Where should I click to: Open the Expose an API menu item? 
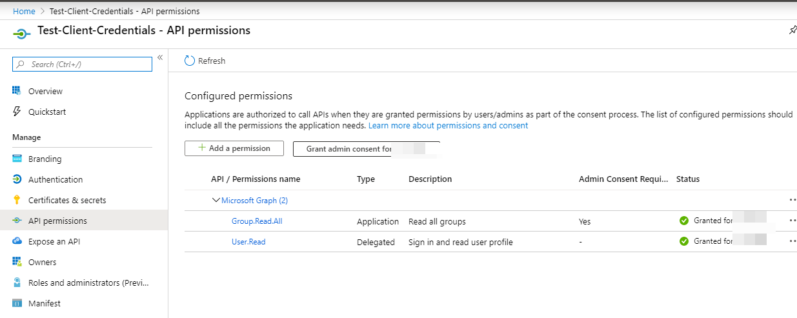[x=54, y=241]
